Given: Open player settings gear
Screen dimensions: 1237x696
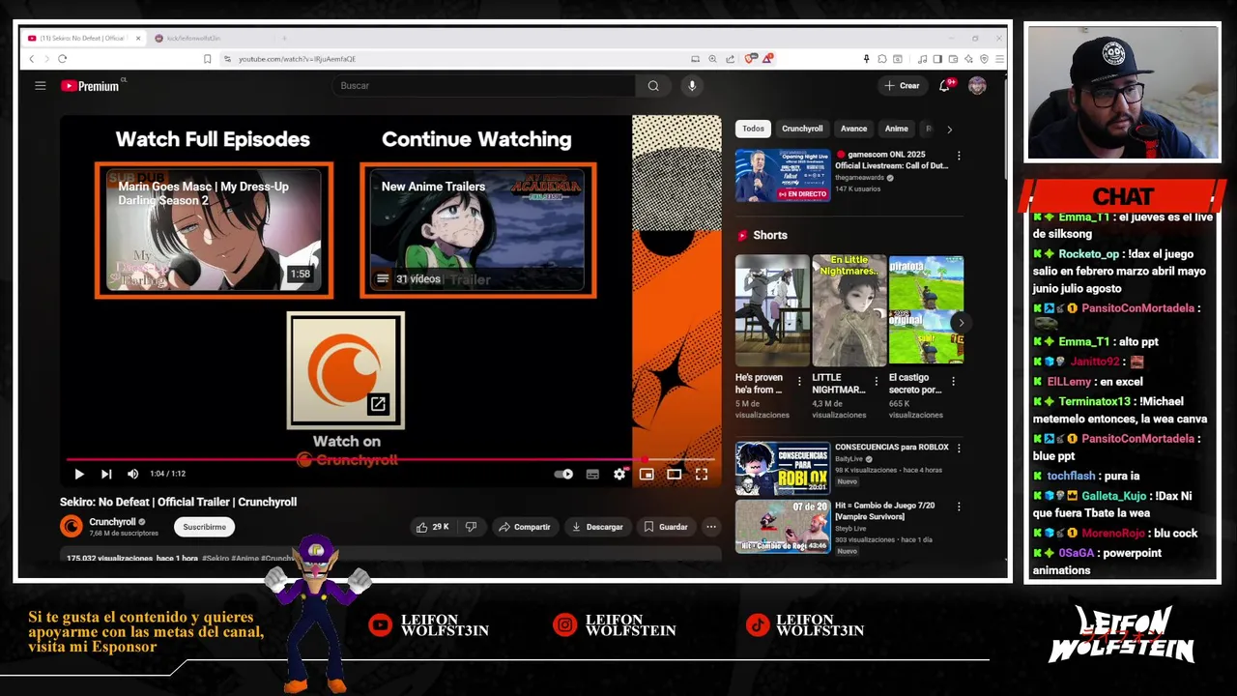Looking at the screenshot, I should pyautogui.click(x=619, y=474).
